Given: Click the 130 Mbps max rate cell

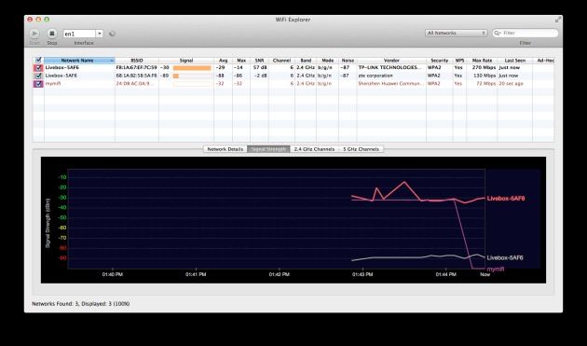Looking at the screenshot, I should pyautogui.click(x=484, y=76).
